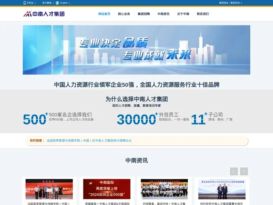The image size is (273, 205).
Task: Click the globe icon beside English
Action: coord(57,3)
